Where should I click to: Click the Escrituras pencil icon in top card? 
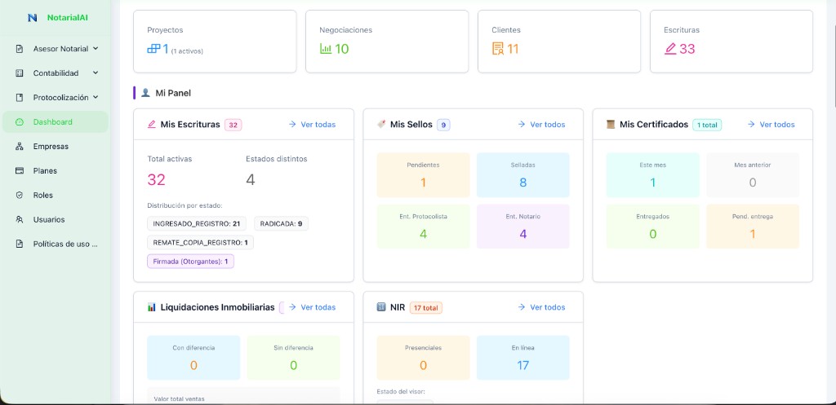coord(670,49)
